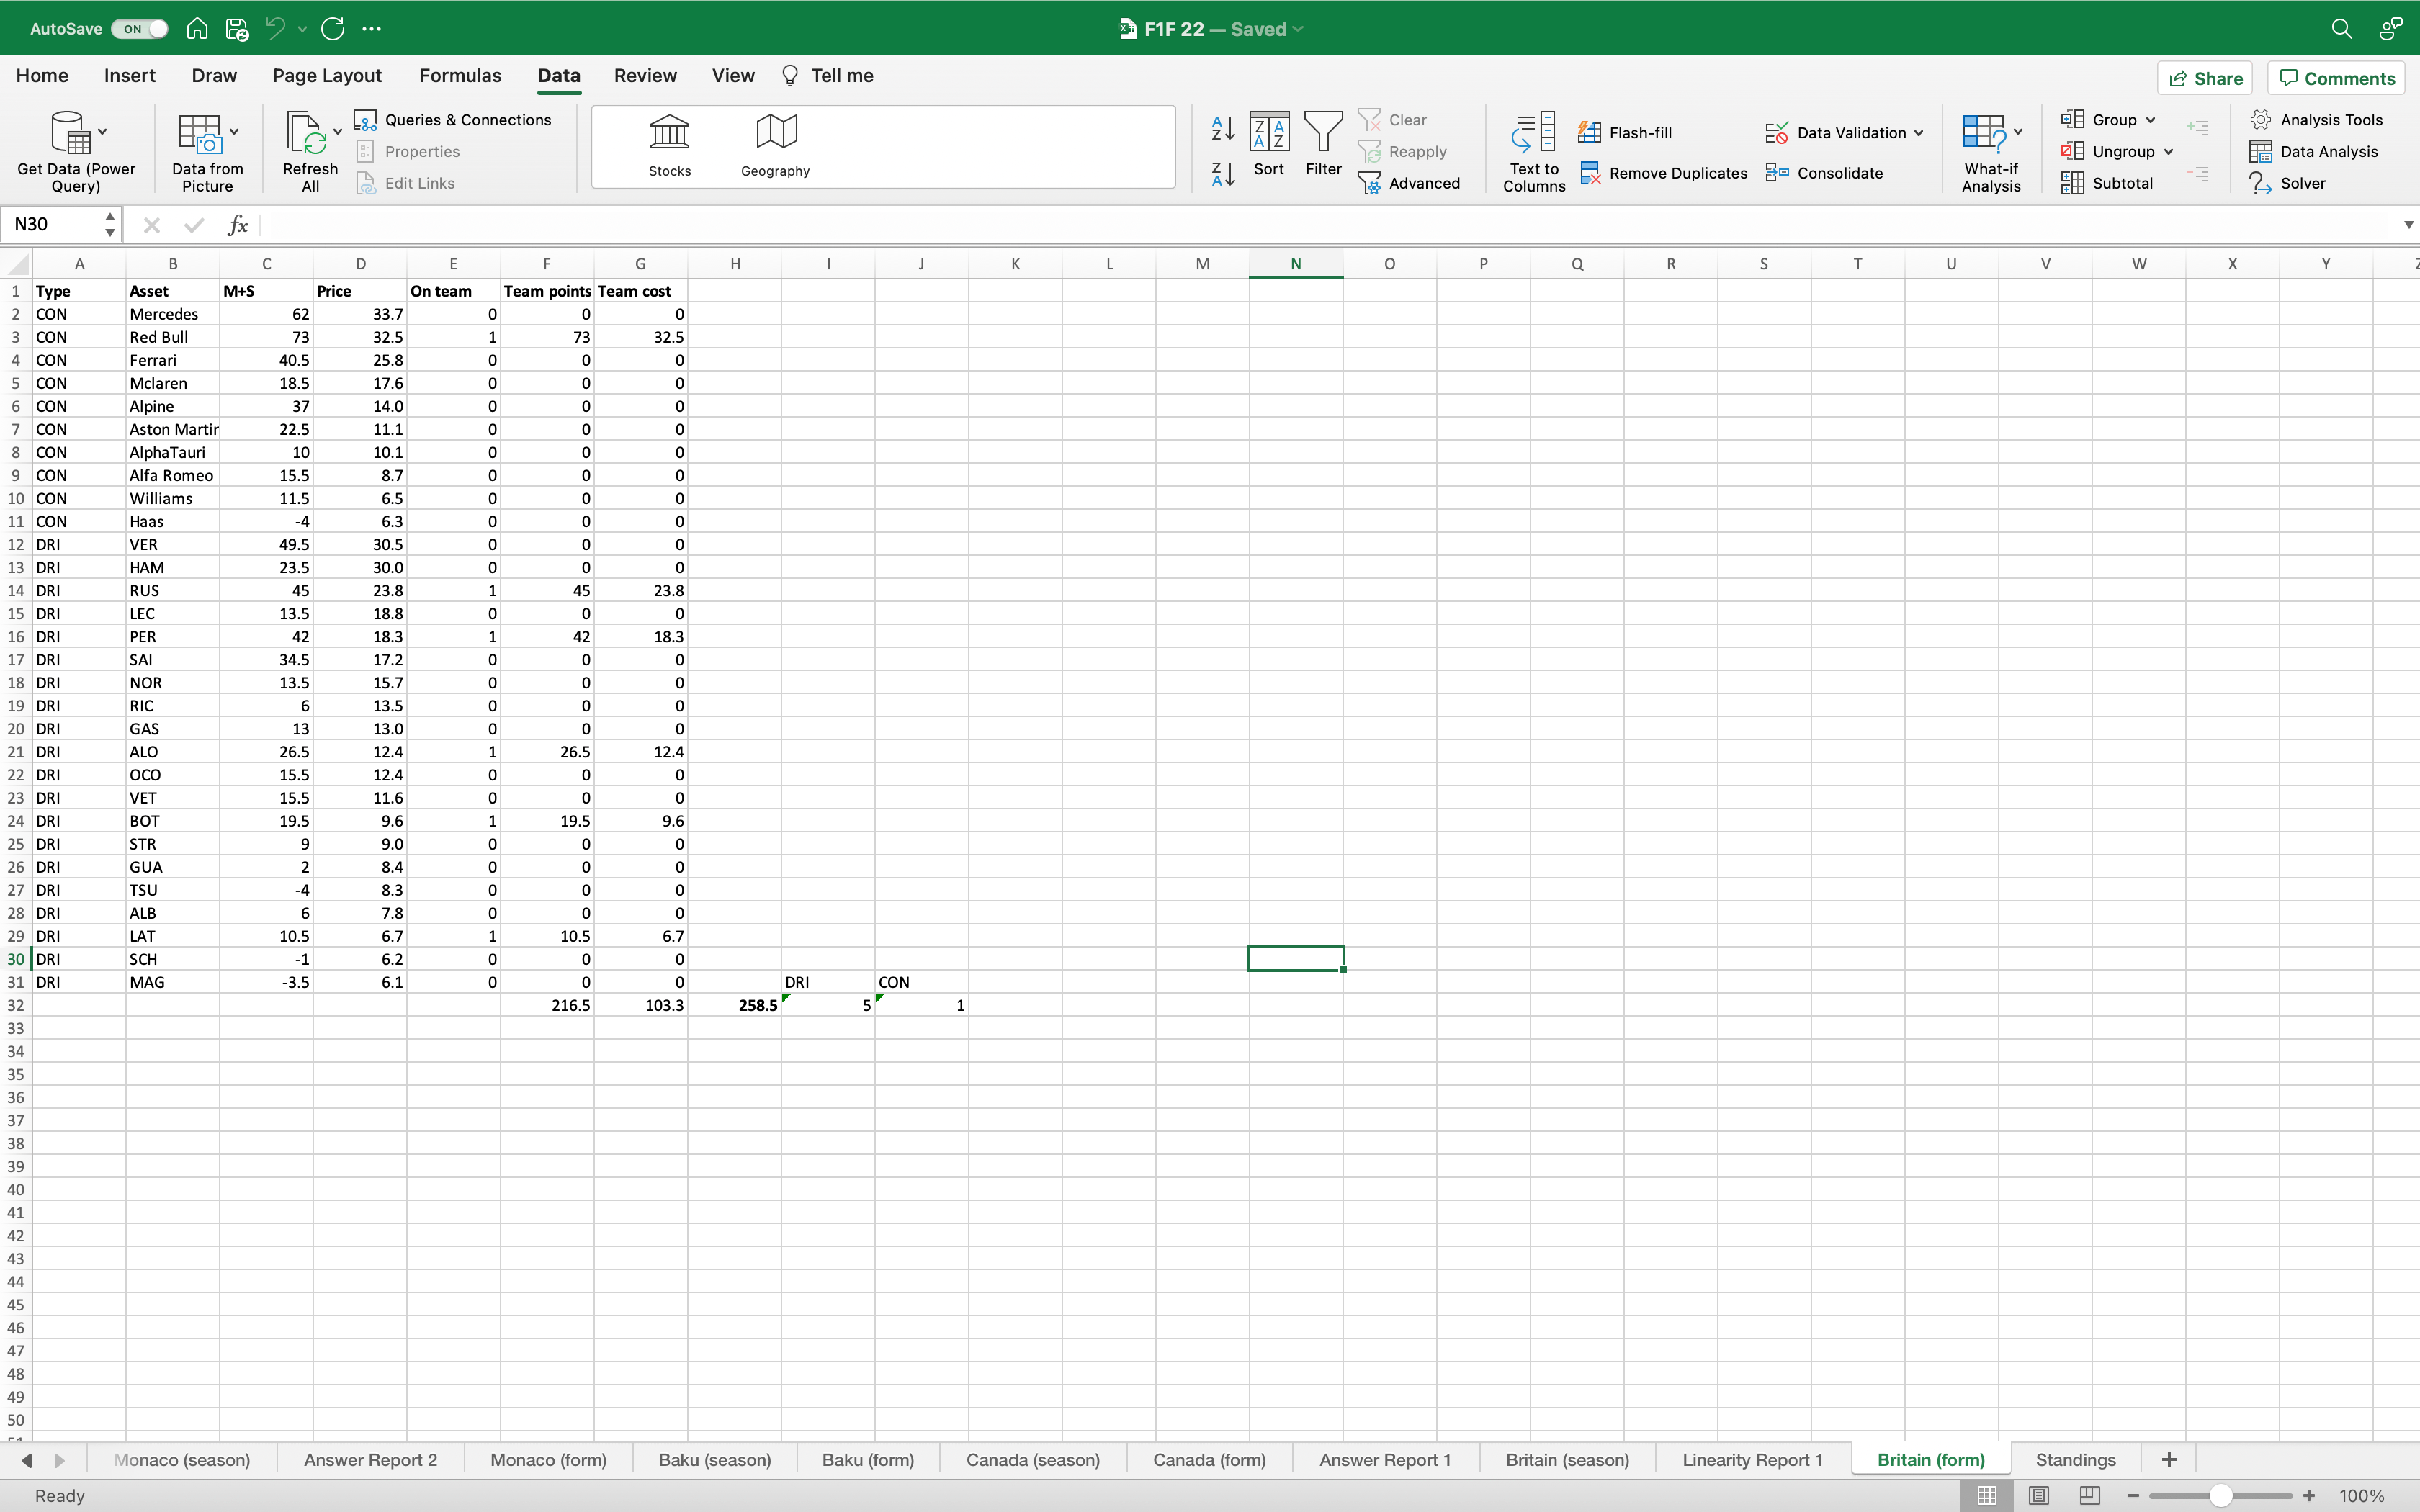Click the Flash-fill icon
The image size is (2420, 1512).
click(1589, 132)
